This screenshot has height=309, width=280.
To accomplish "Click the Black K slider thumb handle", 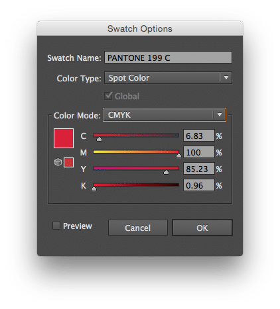I will point(94,189).
